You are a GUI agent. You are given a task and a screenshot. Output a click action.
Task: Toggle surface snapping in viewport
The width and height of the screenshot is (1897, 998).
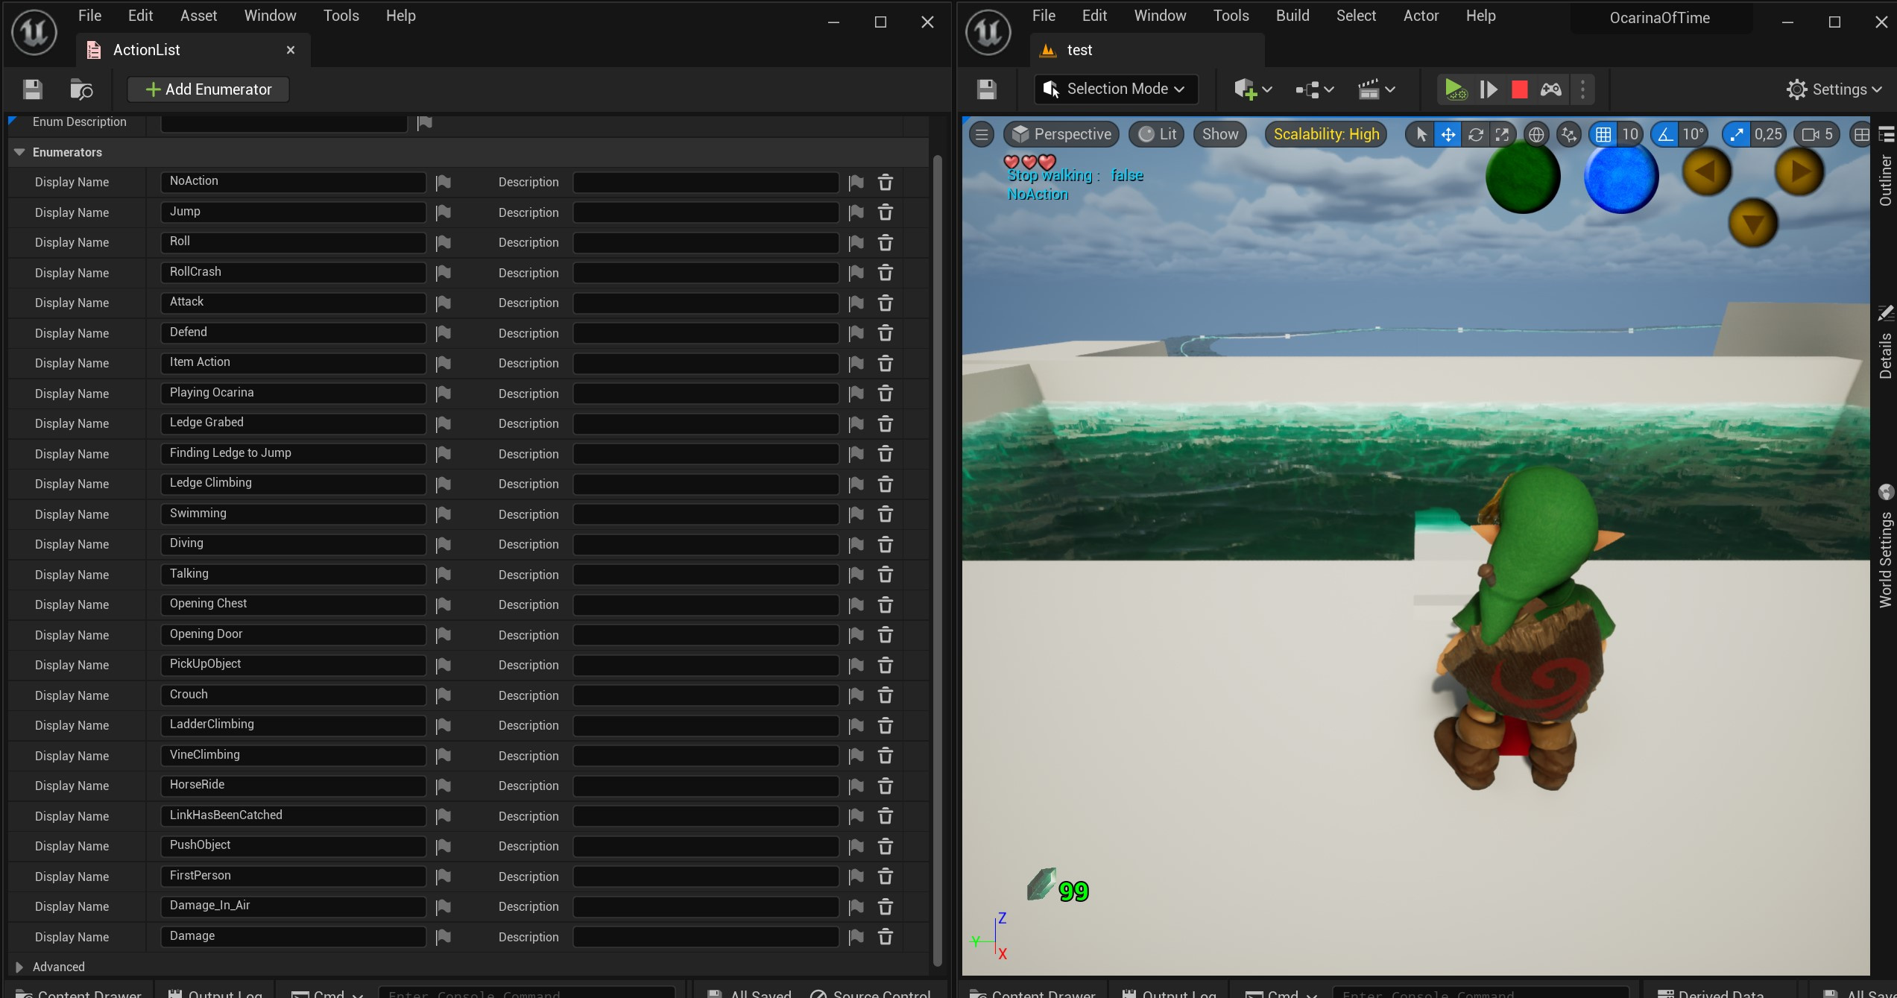[x=1569, y=135]
